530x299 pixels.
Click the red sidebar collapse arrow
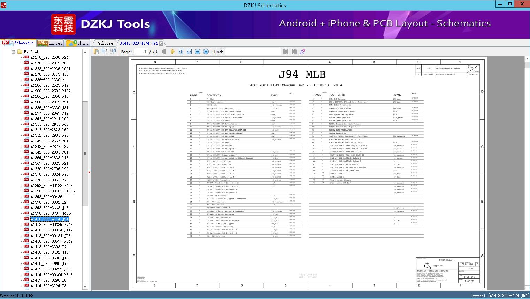[89, 172]
